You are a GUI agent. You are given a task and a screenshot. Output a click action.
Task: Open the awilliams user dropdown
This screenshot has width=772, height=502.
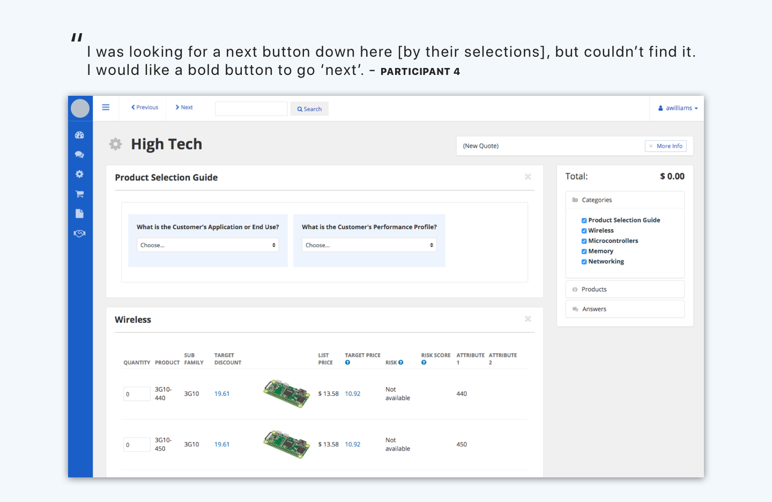pyautogui.click(x=678, y=108)
